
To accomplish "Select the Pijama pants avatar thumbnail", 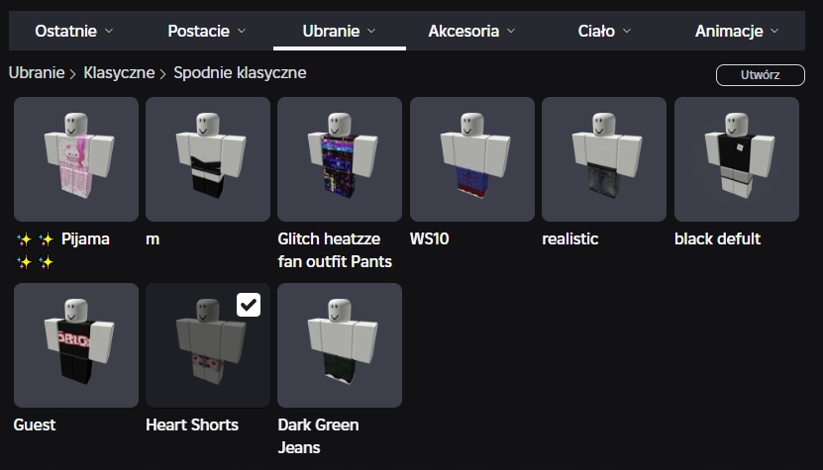I will [x=76, y=159].
